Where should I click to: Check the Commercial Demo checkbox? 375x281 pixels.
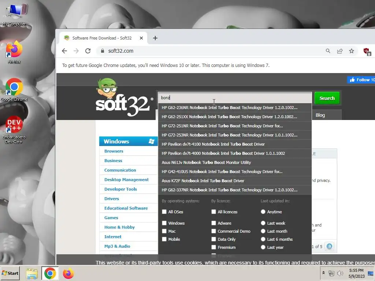[x=214, y=231]
